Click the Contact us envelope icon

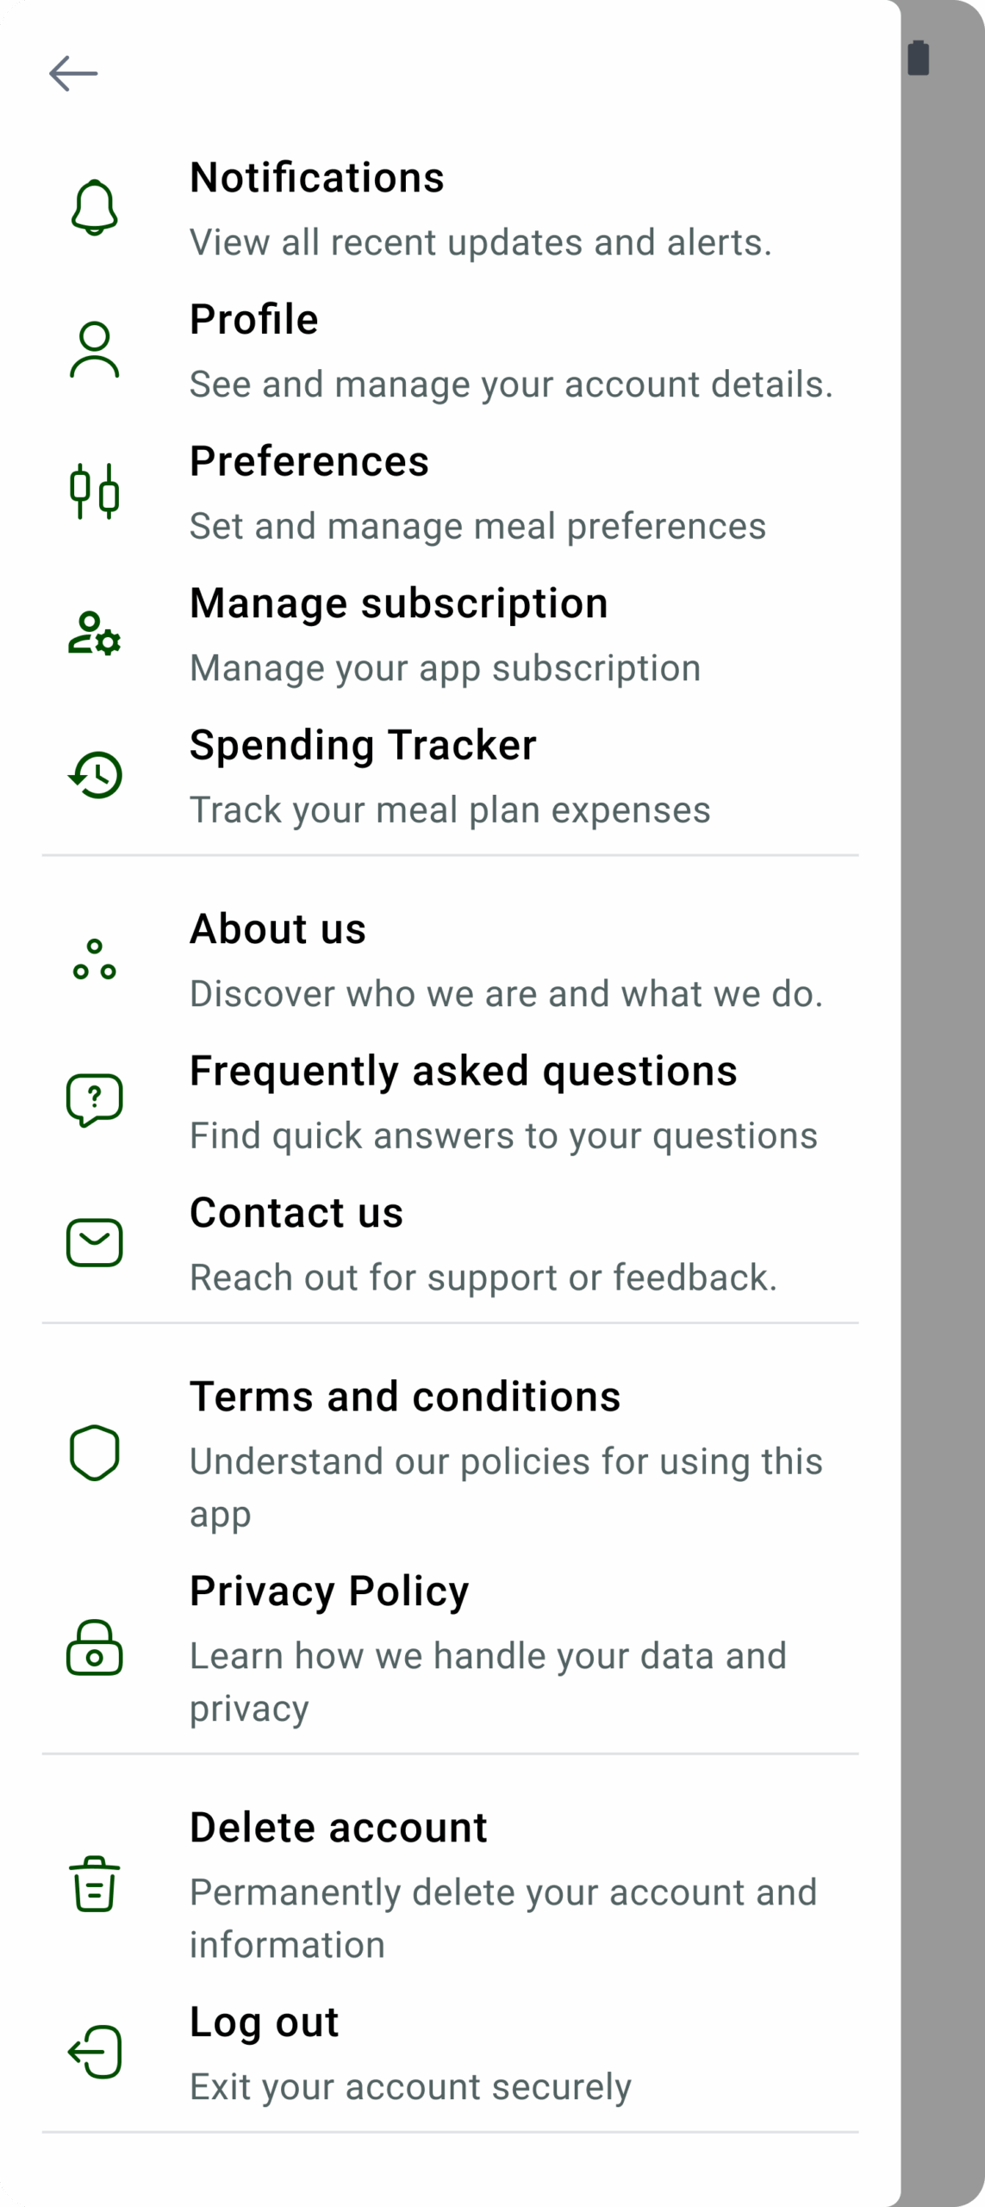94,1243
